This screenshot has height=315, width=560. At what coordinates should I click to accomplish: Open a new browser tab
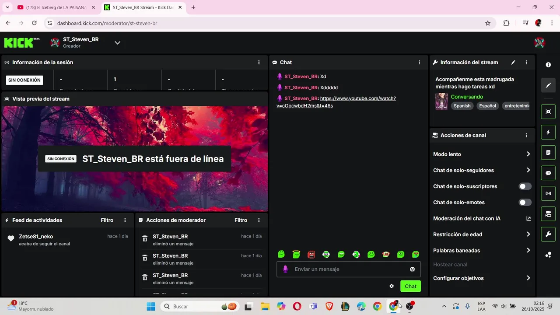pyautogui.click(x=193, y=7)
